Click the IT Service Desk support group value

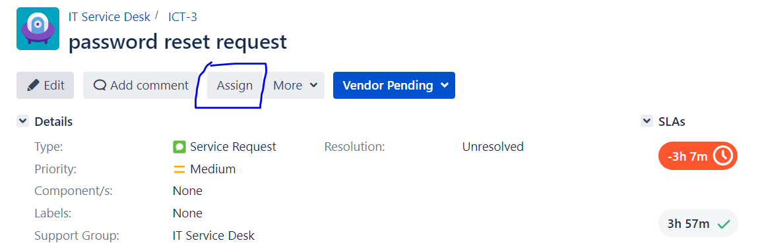pos(214,236)
